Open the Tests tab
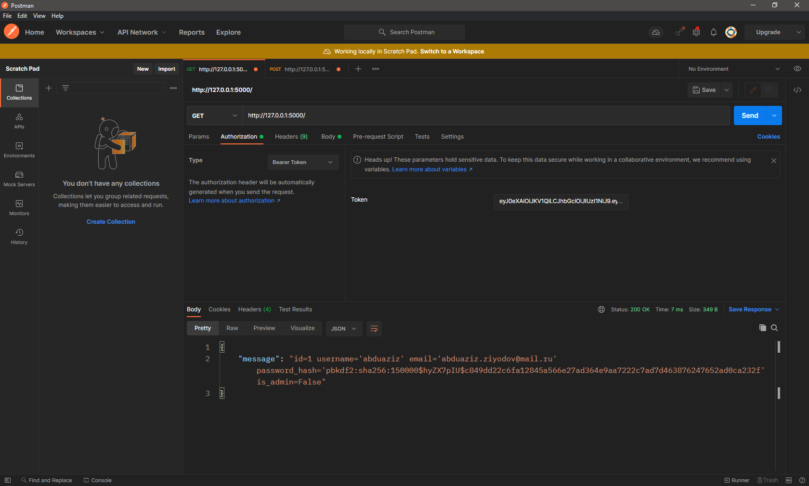Image resolution: width=809 pixels, height=486 pixels. 422,137
